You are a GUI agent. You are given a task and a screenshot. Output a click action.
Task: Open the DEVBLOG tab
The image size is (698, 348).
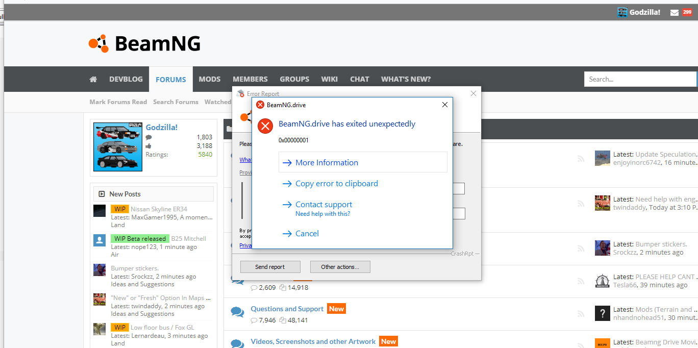point(126,79)
